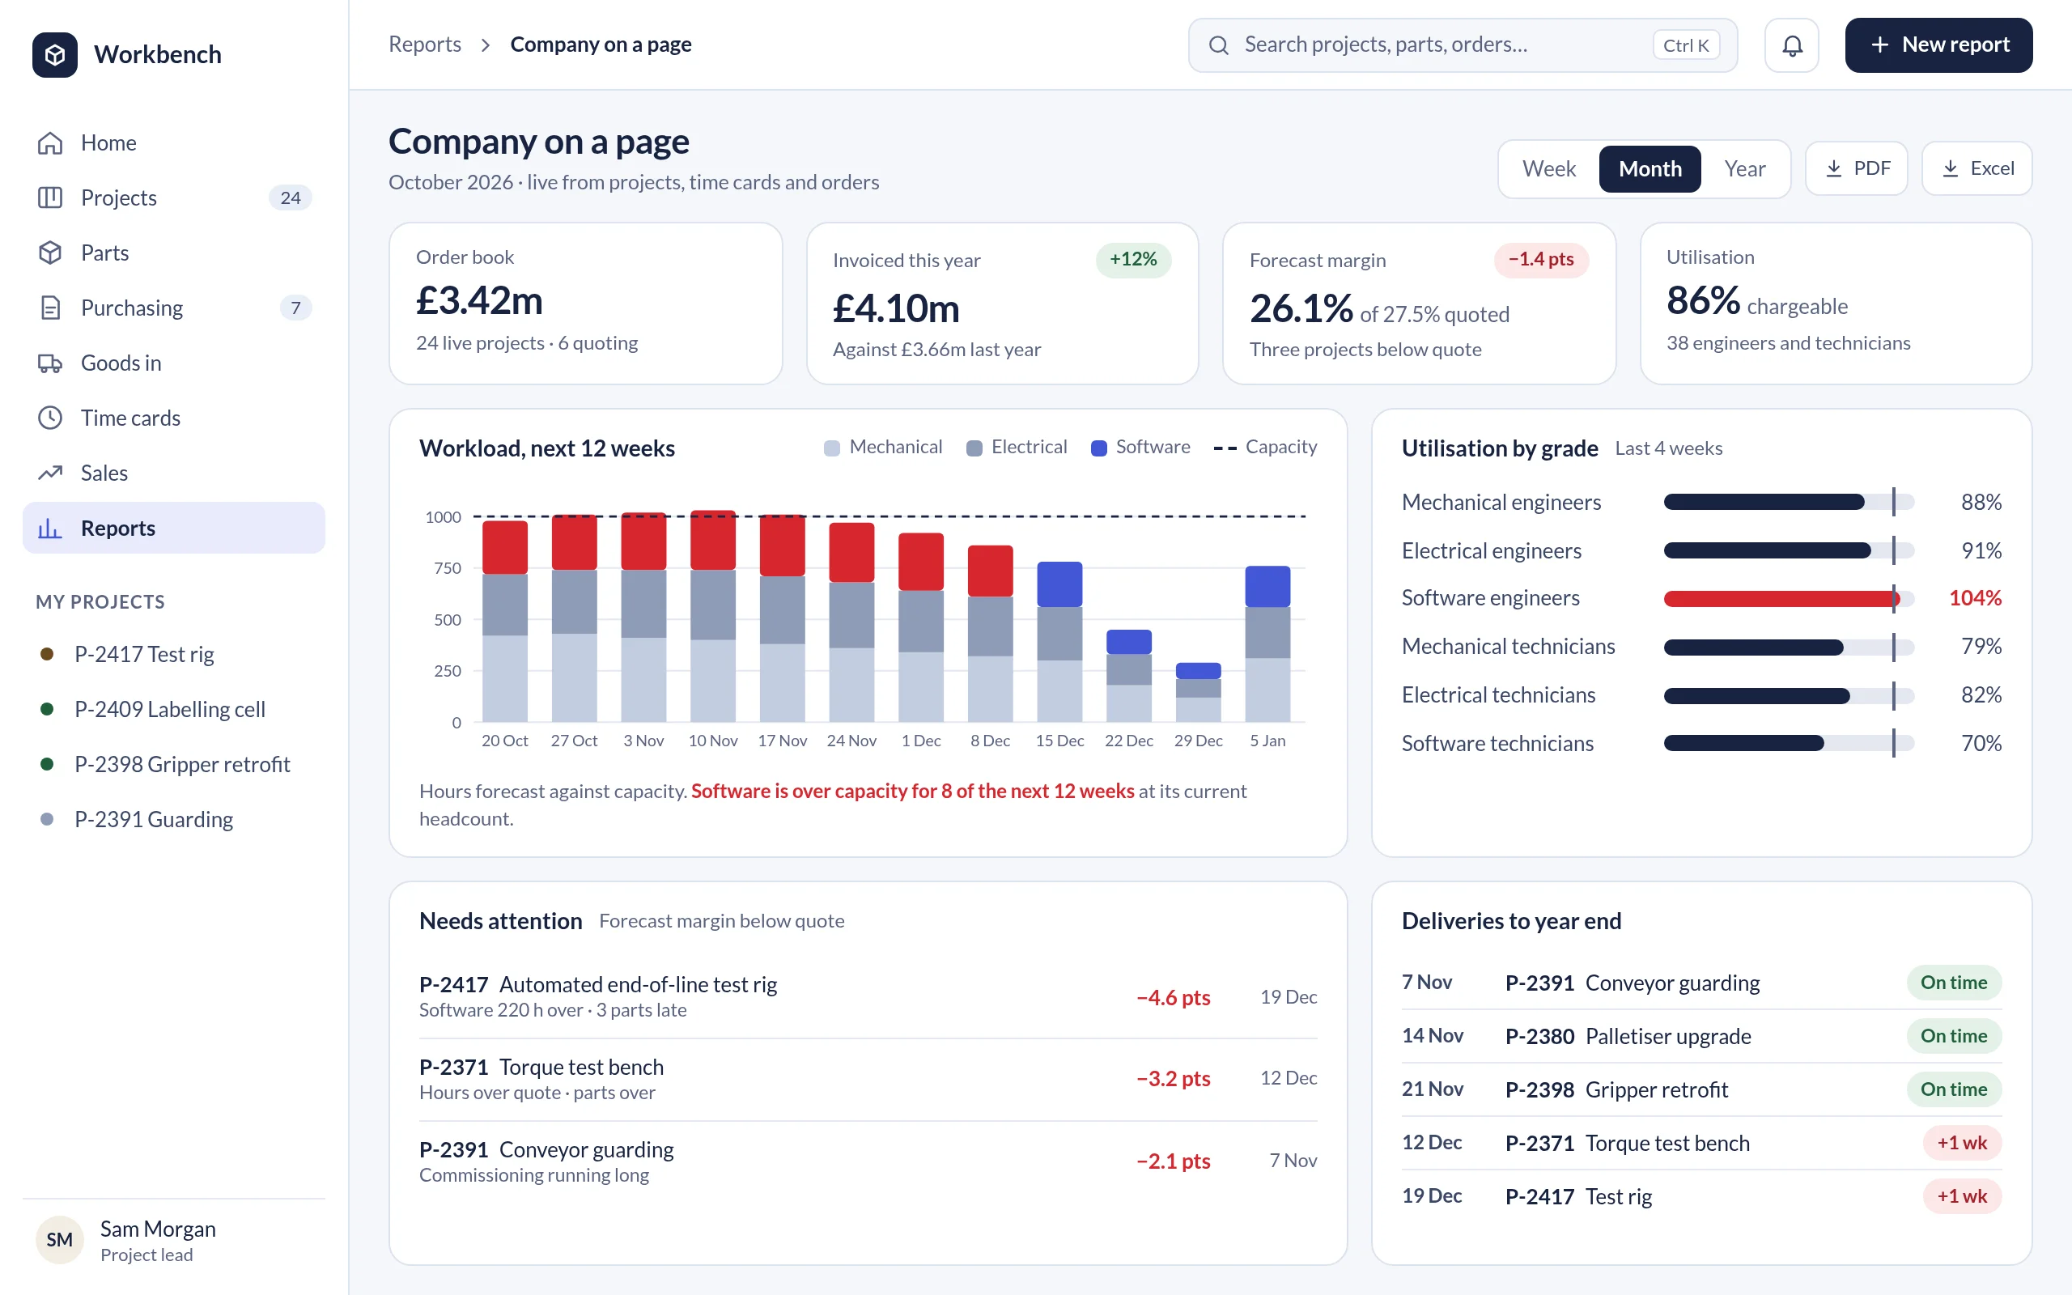The image size is (2072, 1295).
Task: Toggle the Mechanical legend swatch
Action: [831, 448]
